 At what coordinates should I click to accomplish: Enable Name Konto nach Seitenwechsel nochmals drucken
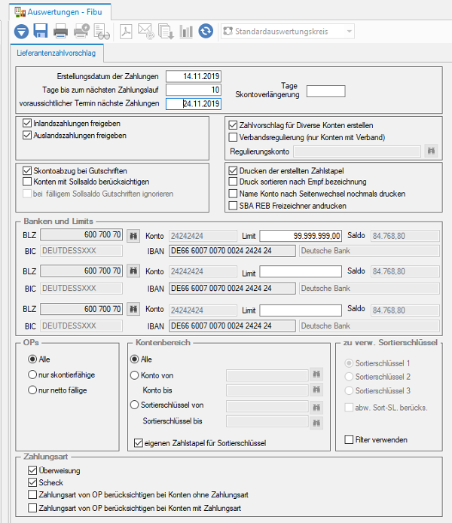pos(233,194)
